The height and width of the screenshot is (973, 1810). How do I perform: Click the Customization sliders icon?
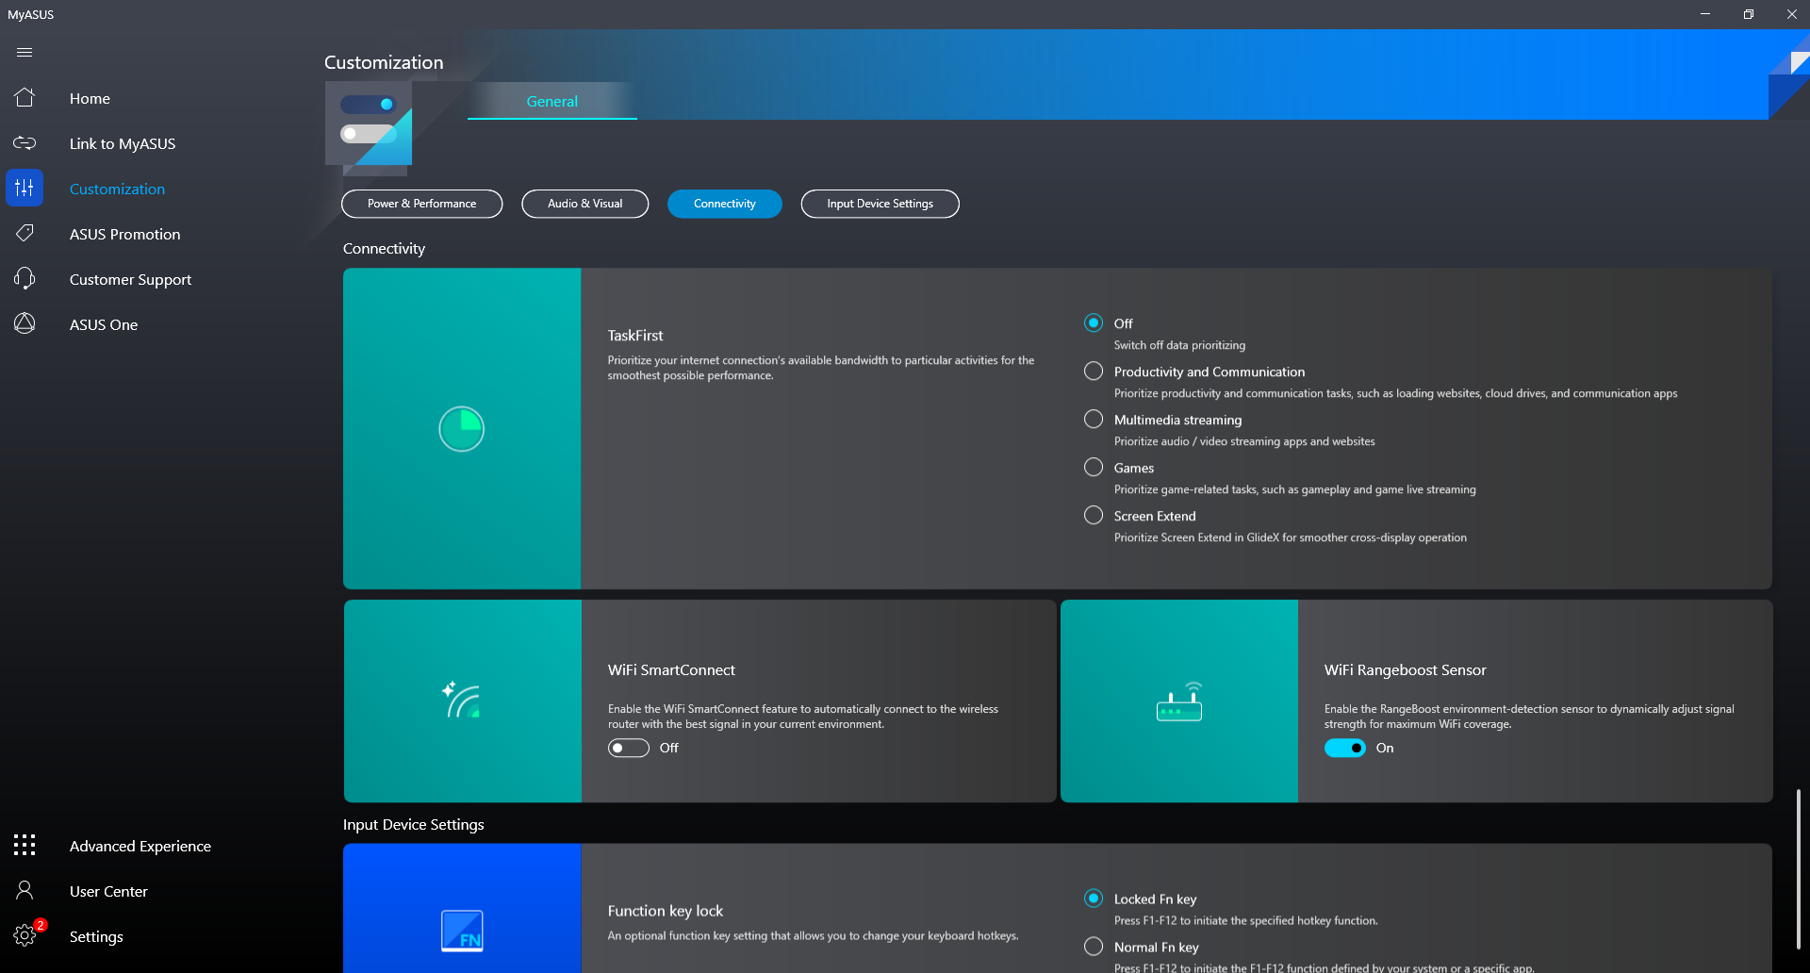click(25, 189)
